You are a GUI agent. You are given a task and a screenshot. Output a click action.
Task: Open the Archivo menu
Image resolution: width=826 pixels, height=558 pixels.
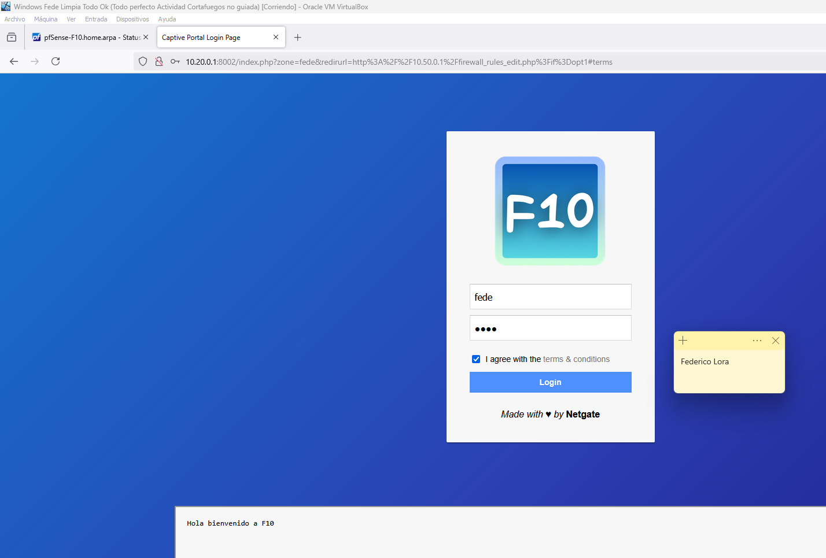[14, 19]
